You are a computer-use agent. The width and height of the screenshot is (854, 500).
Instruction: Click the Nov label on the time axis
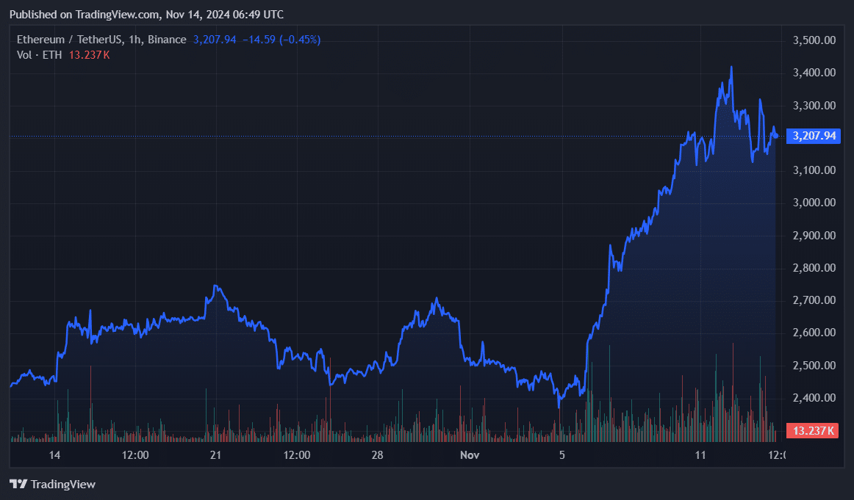(470, 455)
